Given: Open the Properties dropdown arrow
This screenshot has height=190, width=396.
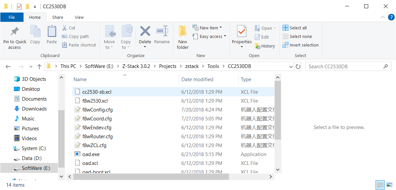Looking at the screenshot, I should (242, 47).
